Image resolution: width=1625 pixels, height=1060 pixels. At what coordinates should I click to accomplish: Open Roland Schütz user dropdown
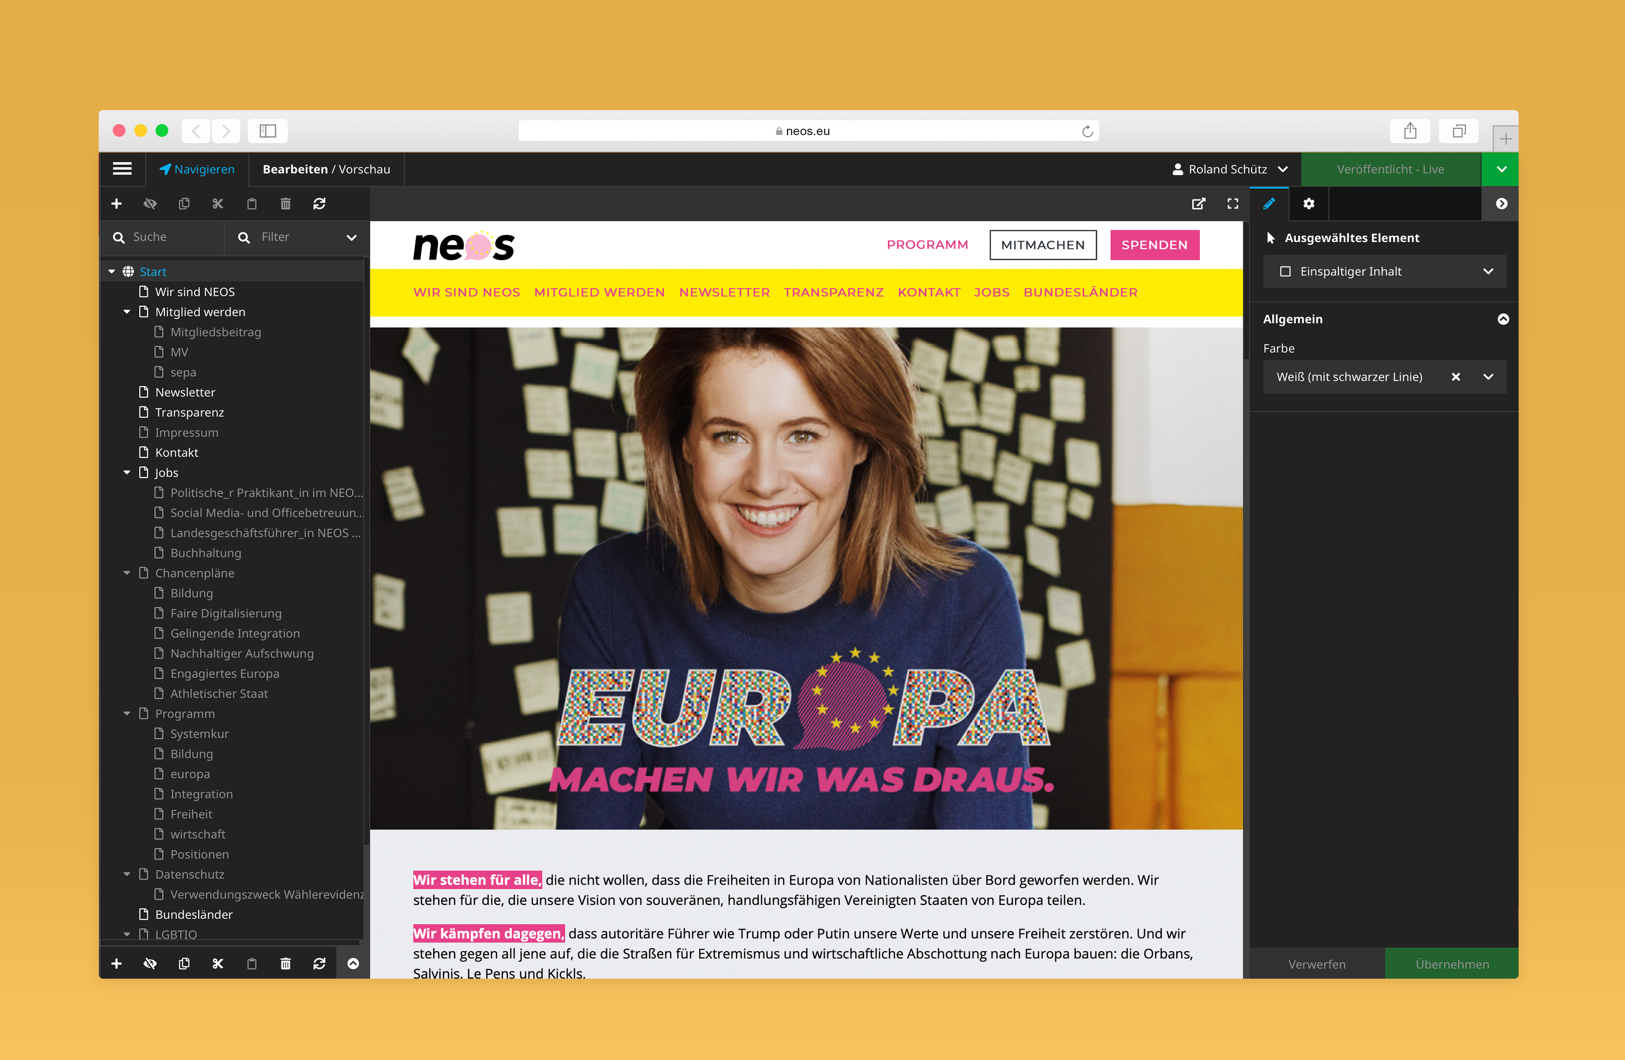1230,169
